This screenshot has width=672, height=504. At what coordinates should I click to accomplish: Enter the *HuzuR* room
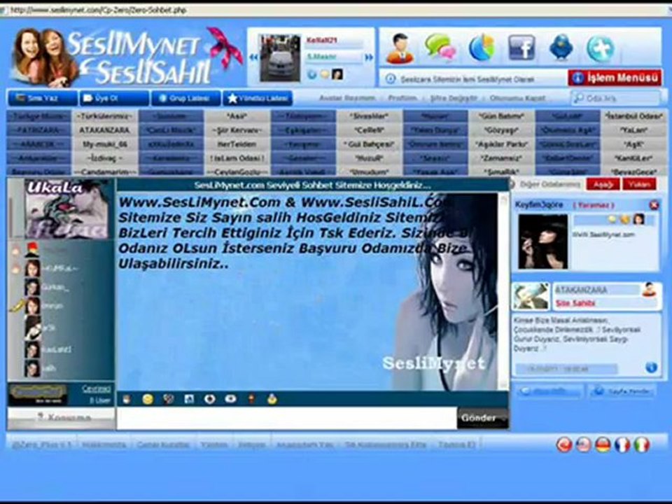(x=369, y=159)
